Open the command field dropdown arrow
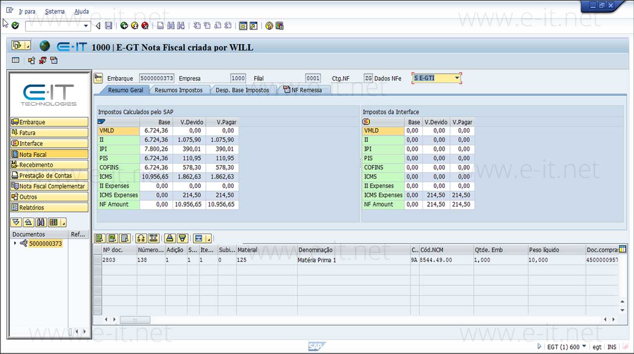This screenshot has height=354, width=634. pos(86,26)
